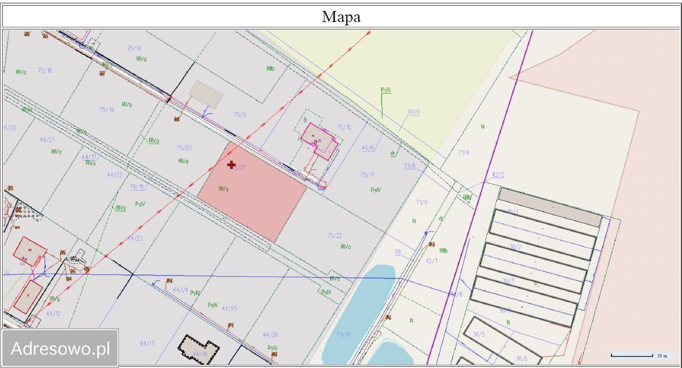This screenshot has width=682, height=368.
Task: Select the pink highlighted parcel 75/21 area
Action: point(252,192)
